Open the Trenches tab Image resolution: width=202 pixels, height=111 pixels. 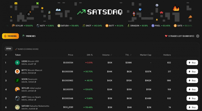(x=29, y=36)
